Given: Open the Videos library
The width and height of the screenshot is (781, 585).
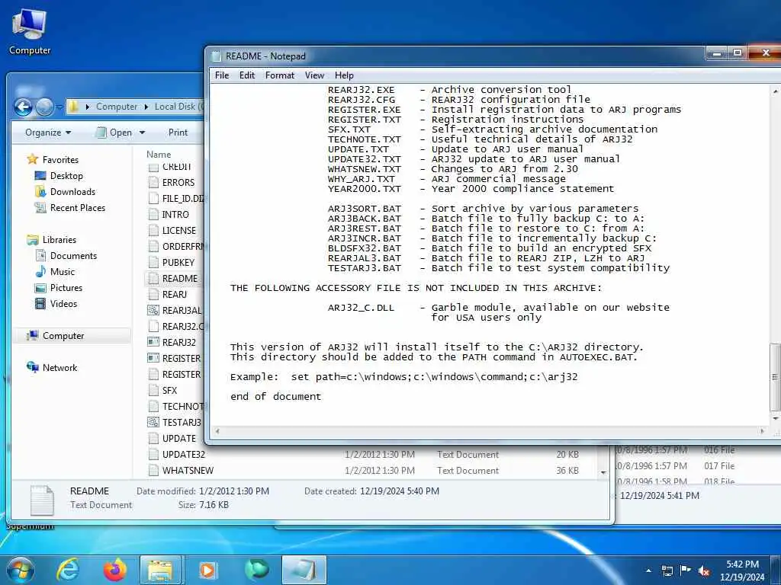Looking at the screenshot, I should 63,303.
